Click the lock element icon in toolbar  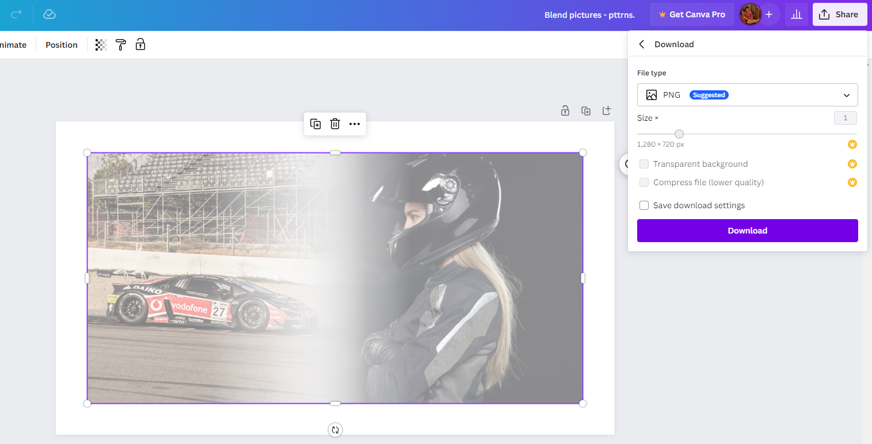coord(140,44)
